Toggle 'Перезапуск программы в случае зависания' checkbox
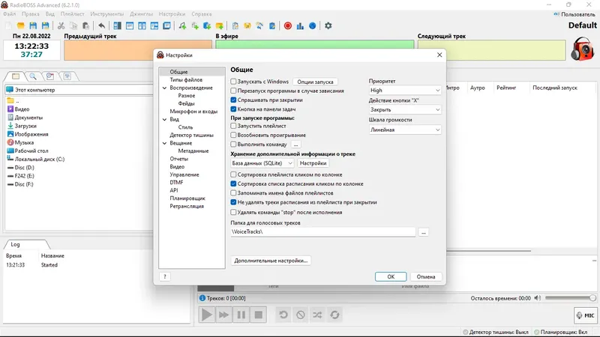 (233, 91)
